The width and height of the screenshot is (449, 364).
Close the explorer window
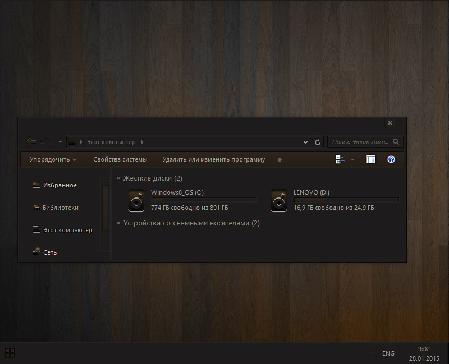[x=390, y=123]
